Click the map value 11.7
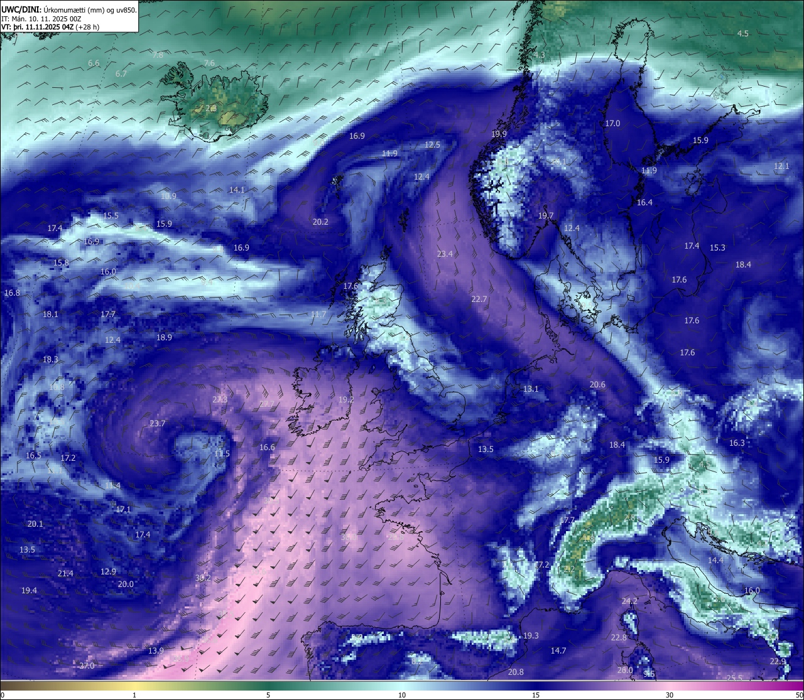 [318, 314]
